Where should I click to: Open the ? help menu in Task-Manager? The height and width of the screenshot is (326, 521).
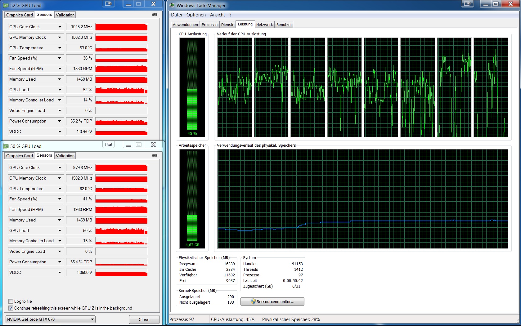click(x=230, y=15)
